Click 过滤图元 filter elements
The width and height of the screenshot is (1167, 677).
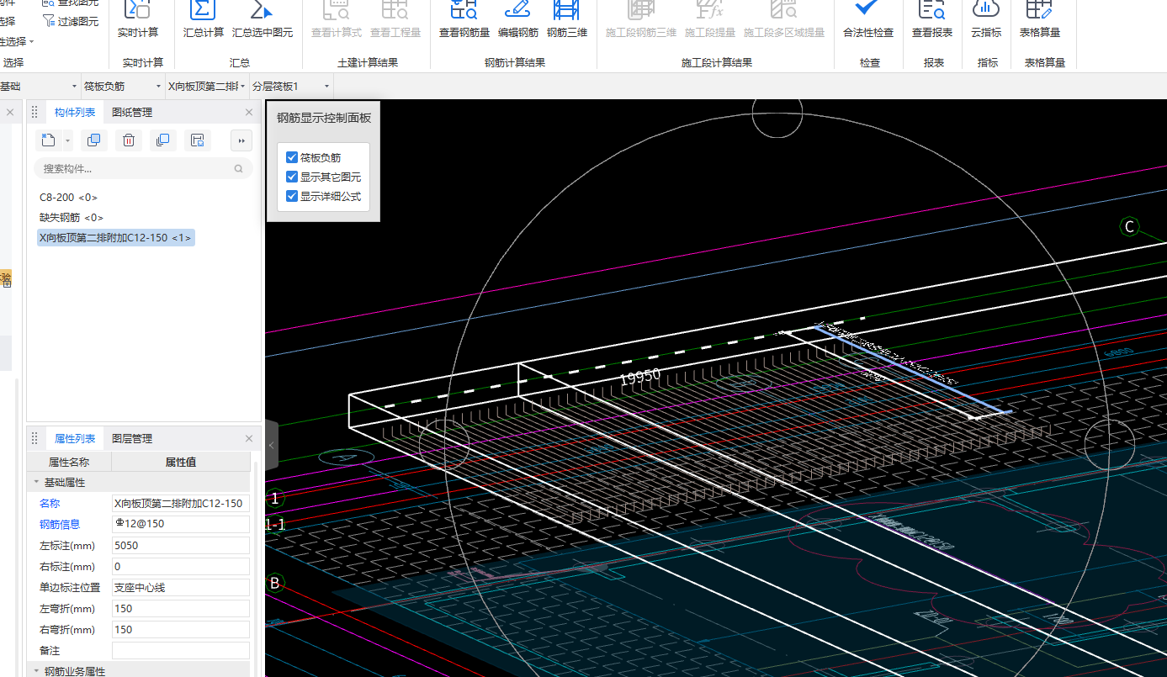pyautogui.click(x=70, y=21)
